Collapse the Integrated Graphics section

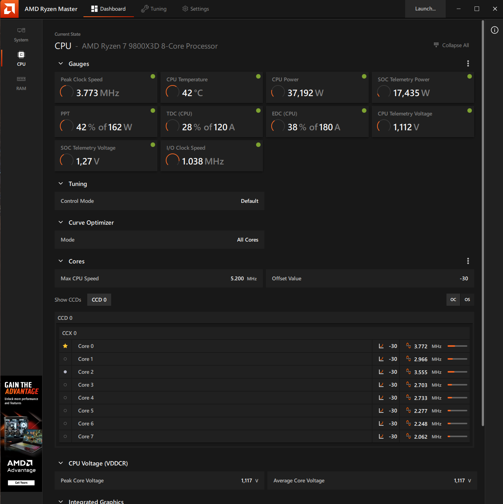[x=61, y=501]
